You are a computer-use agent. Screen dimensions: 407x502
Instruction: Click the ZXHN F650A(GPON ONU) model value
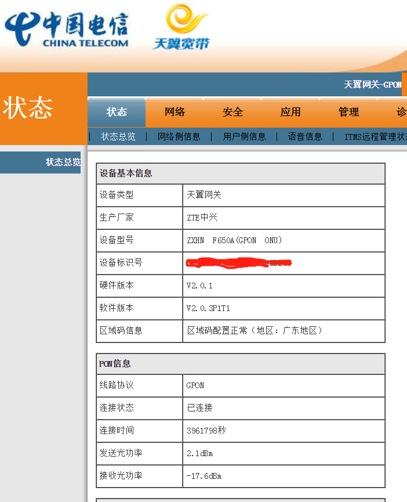pyautogui.click(x=234, y=240)
